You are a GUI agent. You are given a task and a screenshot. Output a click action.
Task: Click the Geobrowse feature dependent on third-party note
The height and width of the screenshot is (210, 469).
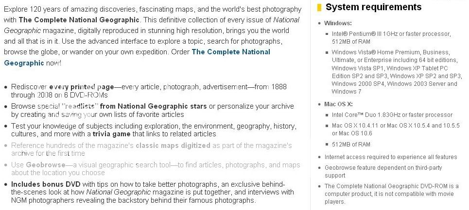pos(383,172)
